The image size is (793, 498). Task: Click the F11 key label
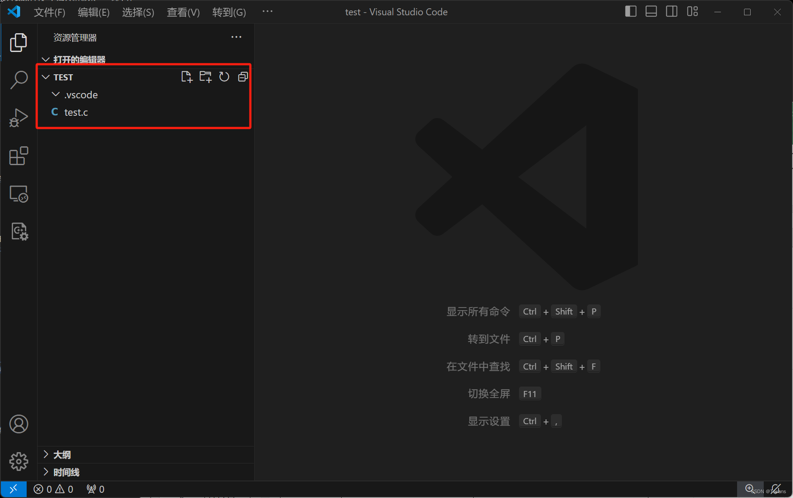tap(530, 394)
